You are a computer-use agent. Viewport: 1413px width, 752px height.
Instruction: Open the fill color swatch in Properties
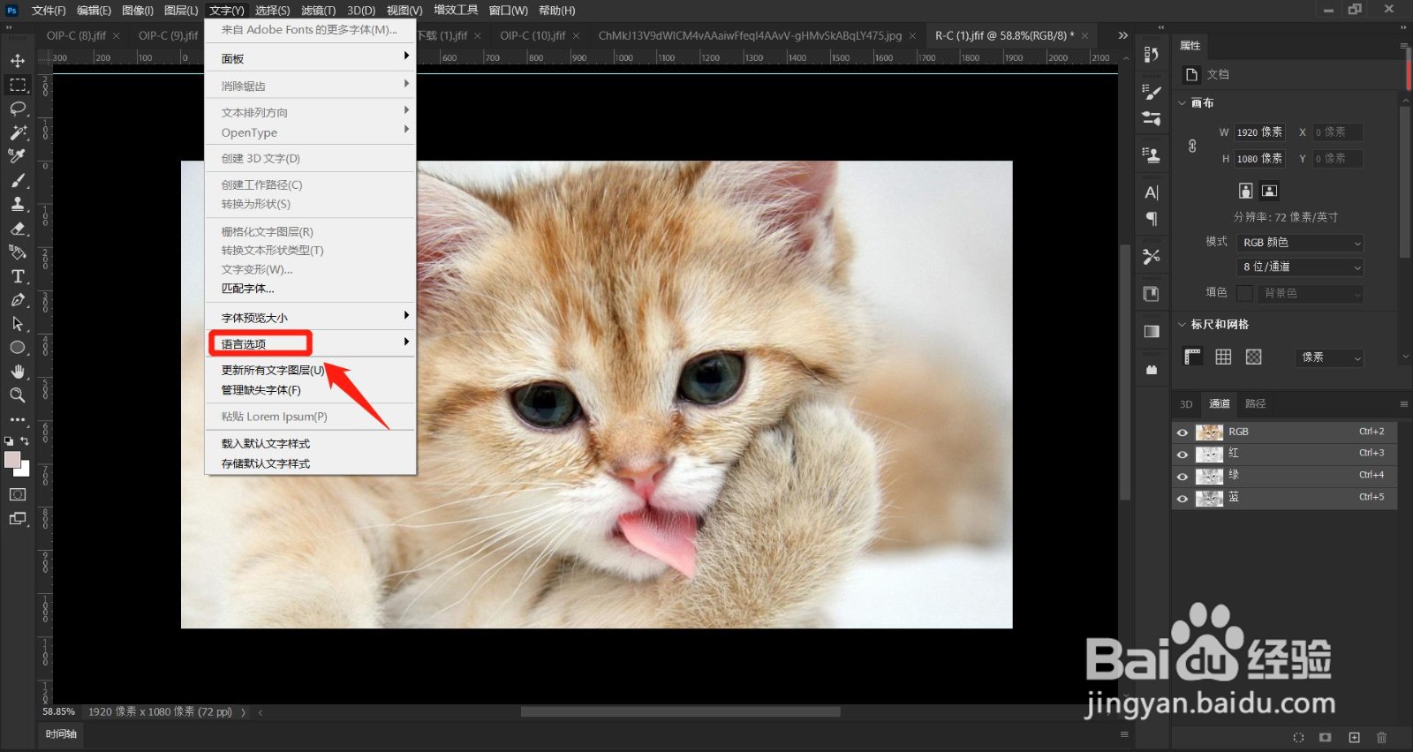click(1245, 293)
